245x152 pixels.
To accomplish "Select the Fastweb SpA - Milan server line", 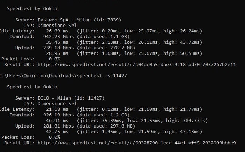I will [x=68, y=20].
